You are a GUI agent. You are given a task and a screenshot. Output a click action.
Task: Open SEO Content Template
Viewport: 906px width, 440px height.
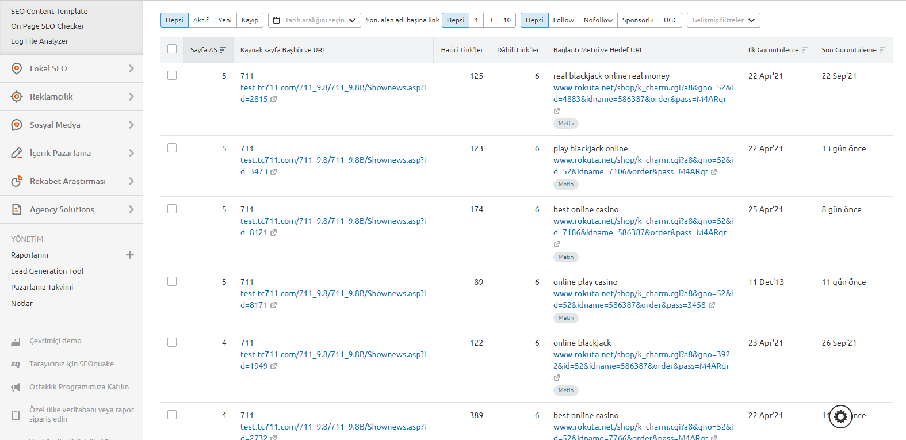tap(49, 11)
